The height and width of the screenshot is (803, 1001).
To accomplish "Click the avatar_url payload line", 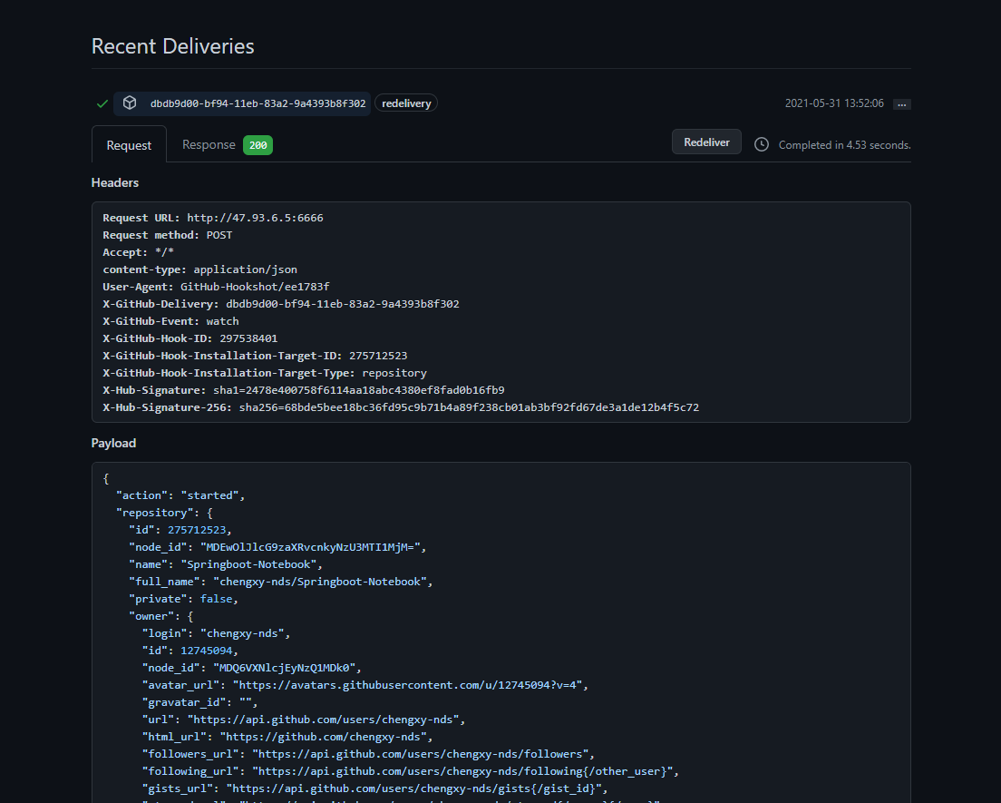I will click(365, 685).
